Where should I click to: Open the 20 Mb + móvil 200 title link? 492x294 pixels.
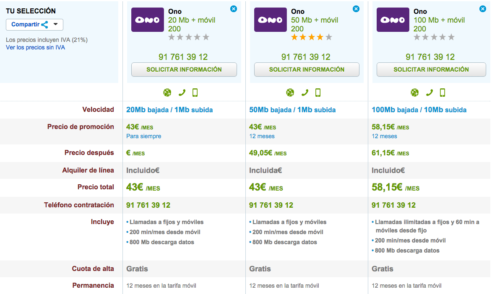(191, 24)
